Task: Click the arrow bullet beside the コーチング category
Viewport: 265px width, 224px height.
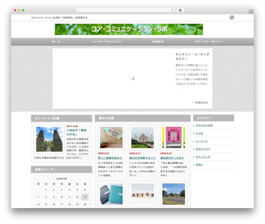Action: pyautogui.click(x=193, y=141)
